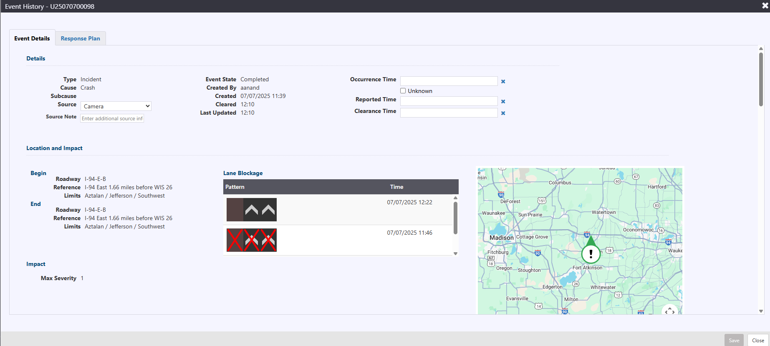
Task: Click the Save button
Action: coord(734,340)
